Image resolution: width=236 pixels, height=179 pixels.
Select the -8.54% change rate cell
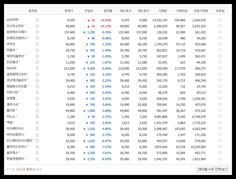click(x=106, y=159)
